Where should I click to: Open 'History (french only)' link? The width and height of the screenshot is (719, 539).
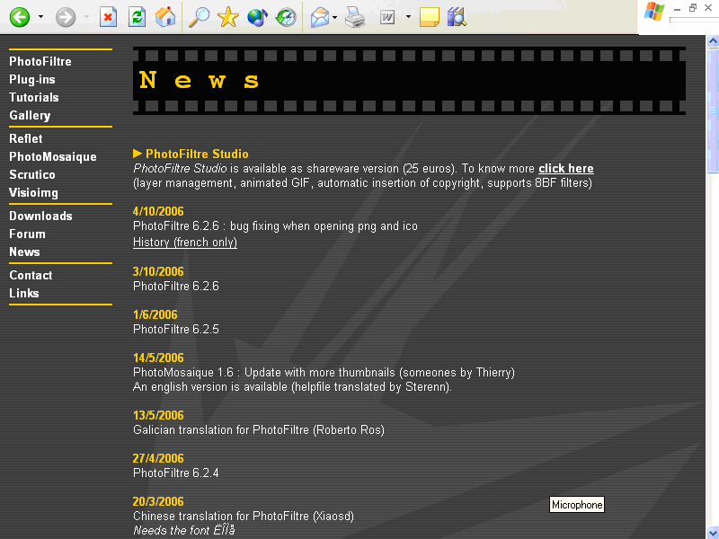pos(185,242)
